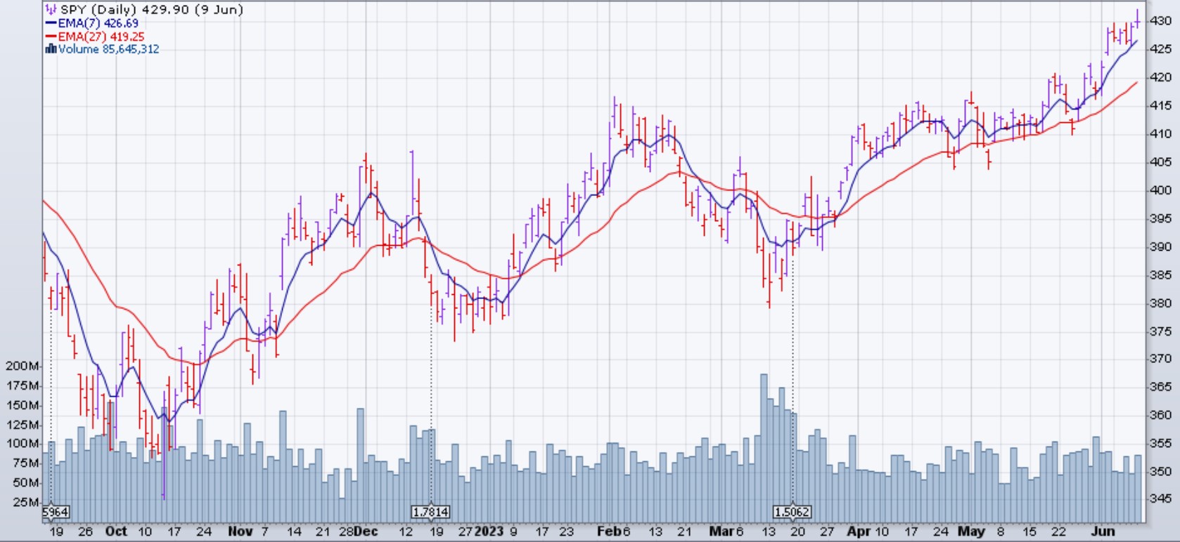Select the Dec label on date axis
The height and width of the screenshot is (542, 1180).
coord(366,531)
